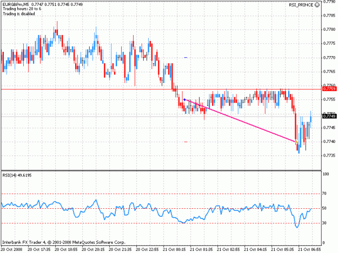Click the '20 Oct 17:35' time label
The image size is (338, 253).
coord(39,250)
